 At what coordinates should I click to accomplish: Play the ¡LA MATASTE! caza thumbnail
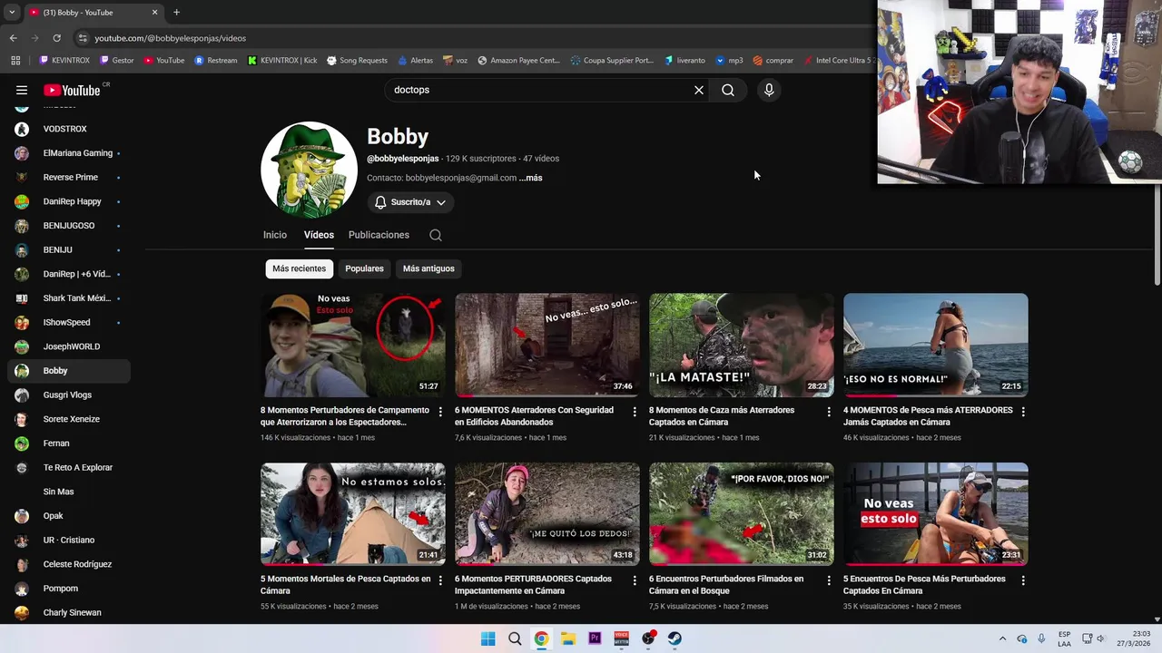(x=742, y=345)
